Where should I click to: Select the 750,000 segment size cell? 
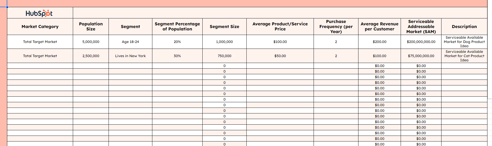tap(224, 56)
